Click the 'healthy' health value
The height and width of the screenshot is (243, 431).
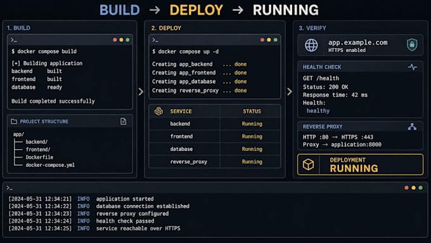318,110
